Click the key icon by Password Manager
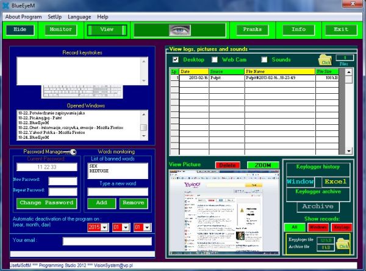This screenshot has width=366, height=271. 70,152
